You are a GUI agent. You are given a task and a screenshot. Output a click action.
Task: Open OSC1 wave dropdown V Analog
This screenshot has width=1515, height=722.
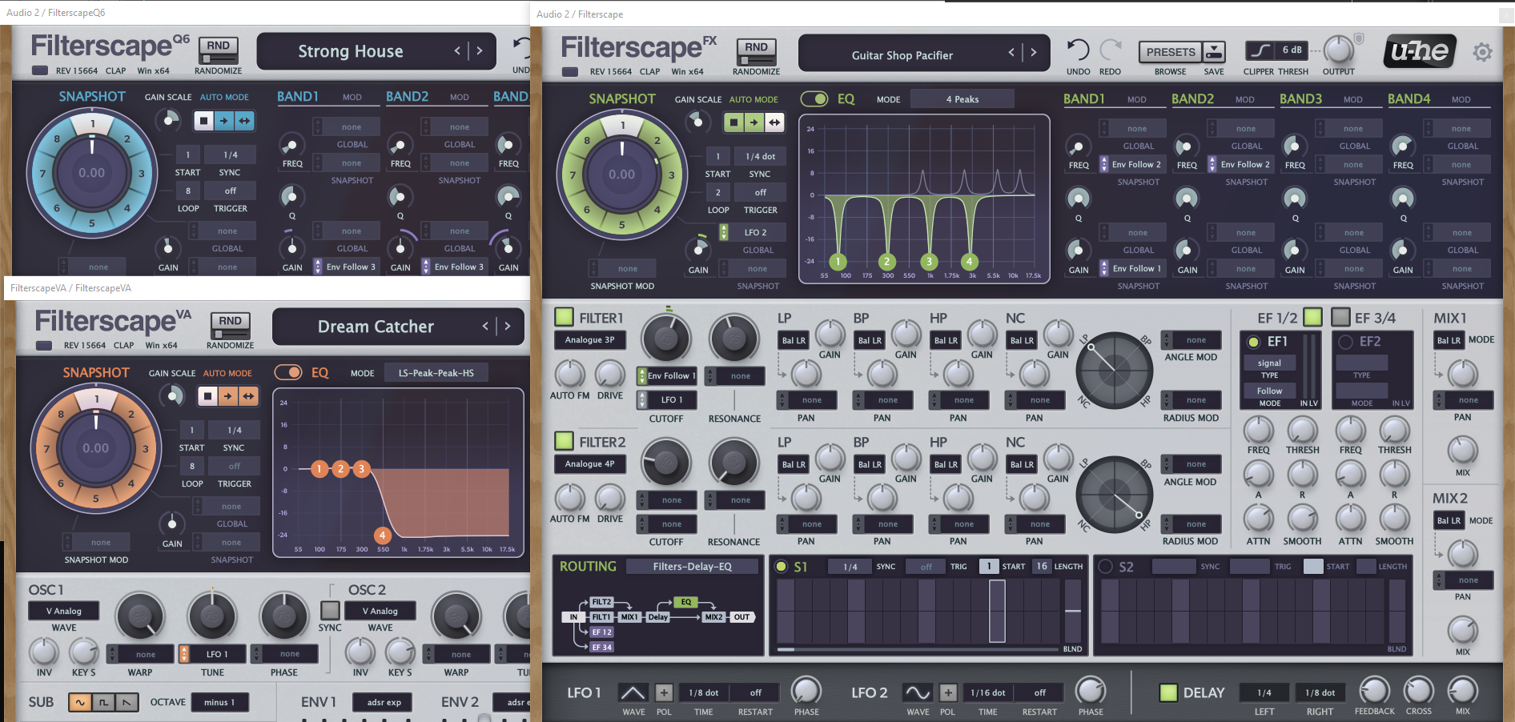[64, 611]
